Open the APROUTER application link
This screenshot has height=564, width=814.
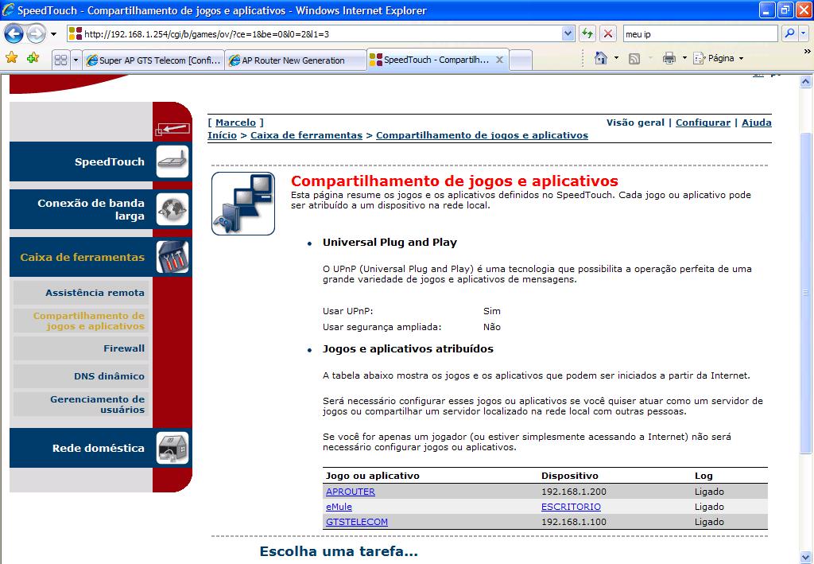(x=351, y=492)
